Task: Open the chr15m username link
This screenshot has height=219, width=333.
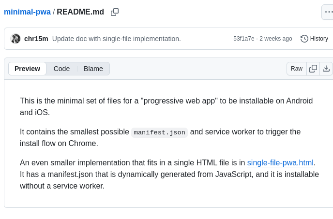Action: (x=36, y=39)
